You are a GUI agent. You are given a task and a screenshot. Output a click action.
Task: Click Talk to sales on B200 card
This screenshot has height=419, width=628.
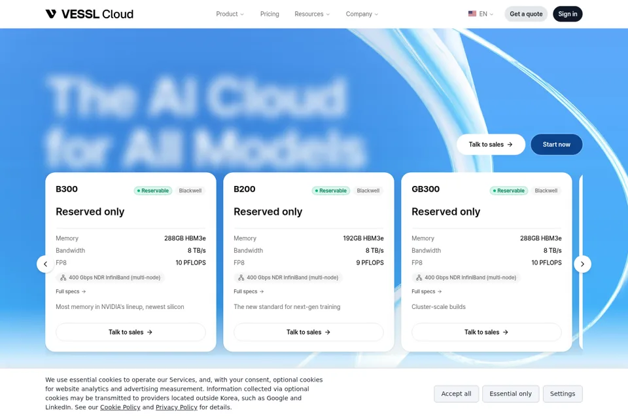pyautogui.click(x=308, y=332)
